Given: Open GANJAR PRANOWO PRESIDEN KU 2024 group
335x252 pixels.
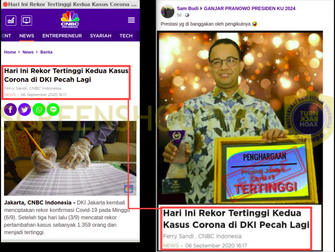Looking at the screenshot, I should coord(250,8).
